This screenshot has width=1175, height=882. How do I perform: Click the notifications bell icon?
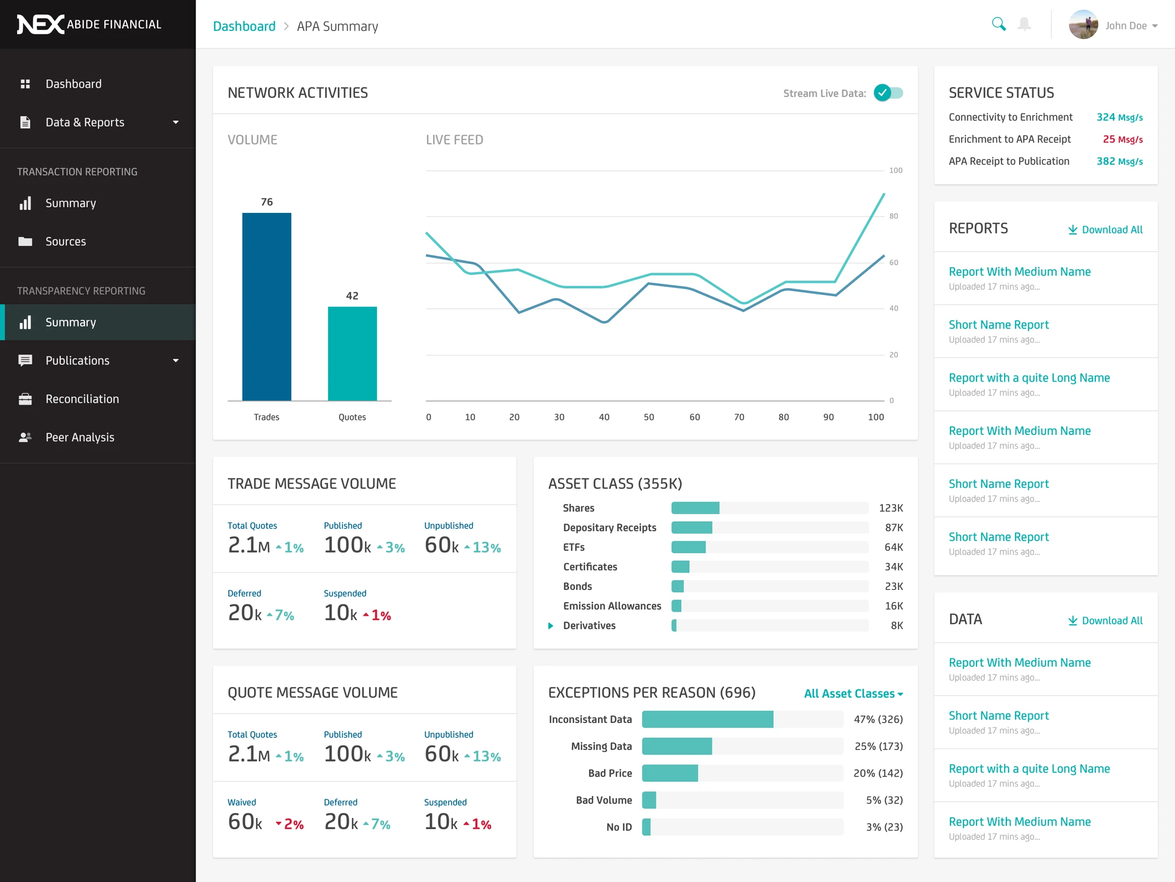(x=1024, y=24)
